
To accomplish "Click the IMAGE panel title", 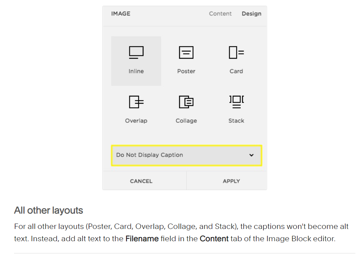I will 121,14.
